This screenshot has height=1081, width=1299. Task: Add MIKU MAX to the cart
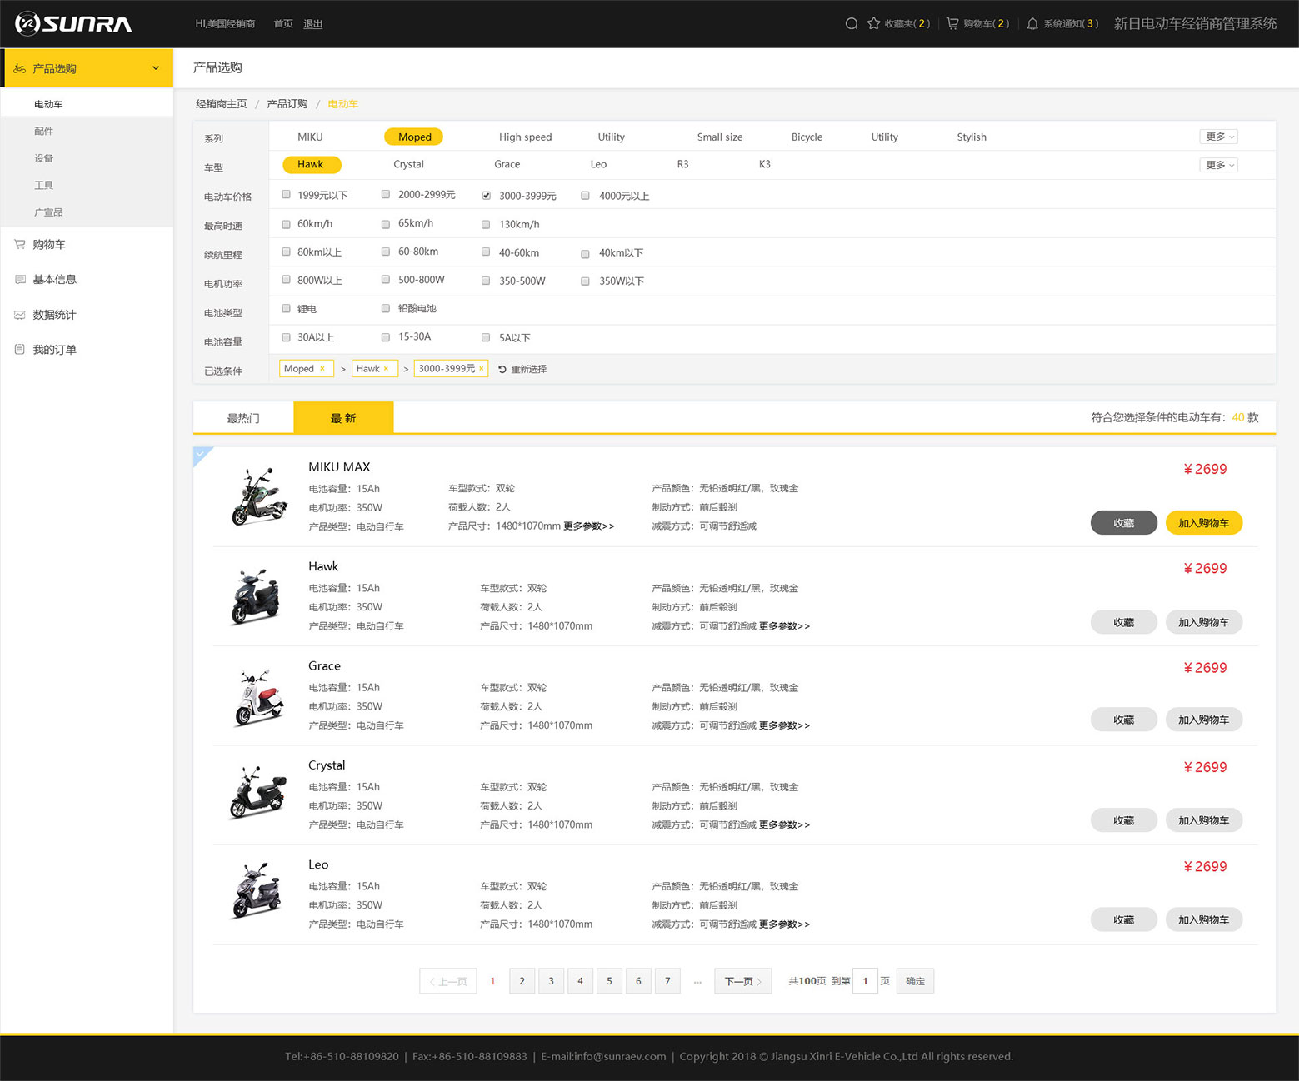(1203, 523)
